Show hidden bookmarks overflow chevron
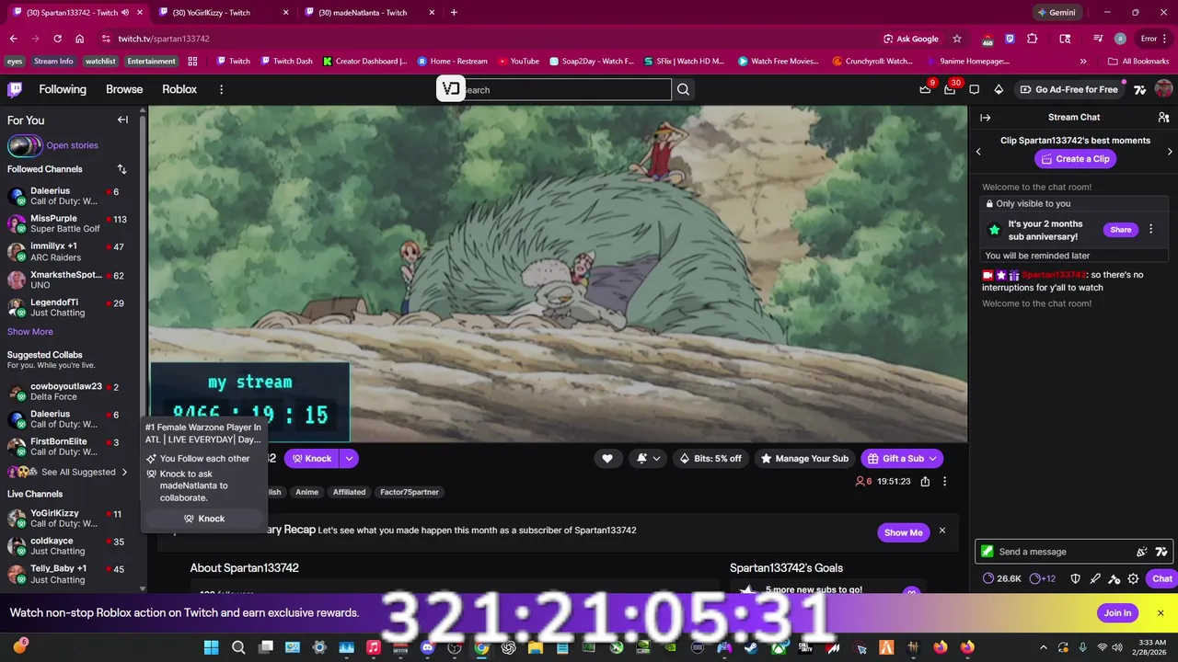 coord(1083,61)
